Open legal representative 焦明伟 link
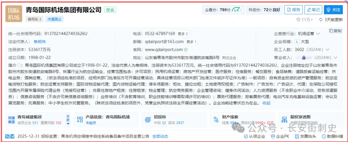This screenshot has width=348, height=142. pos(40,42)
